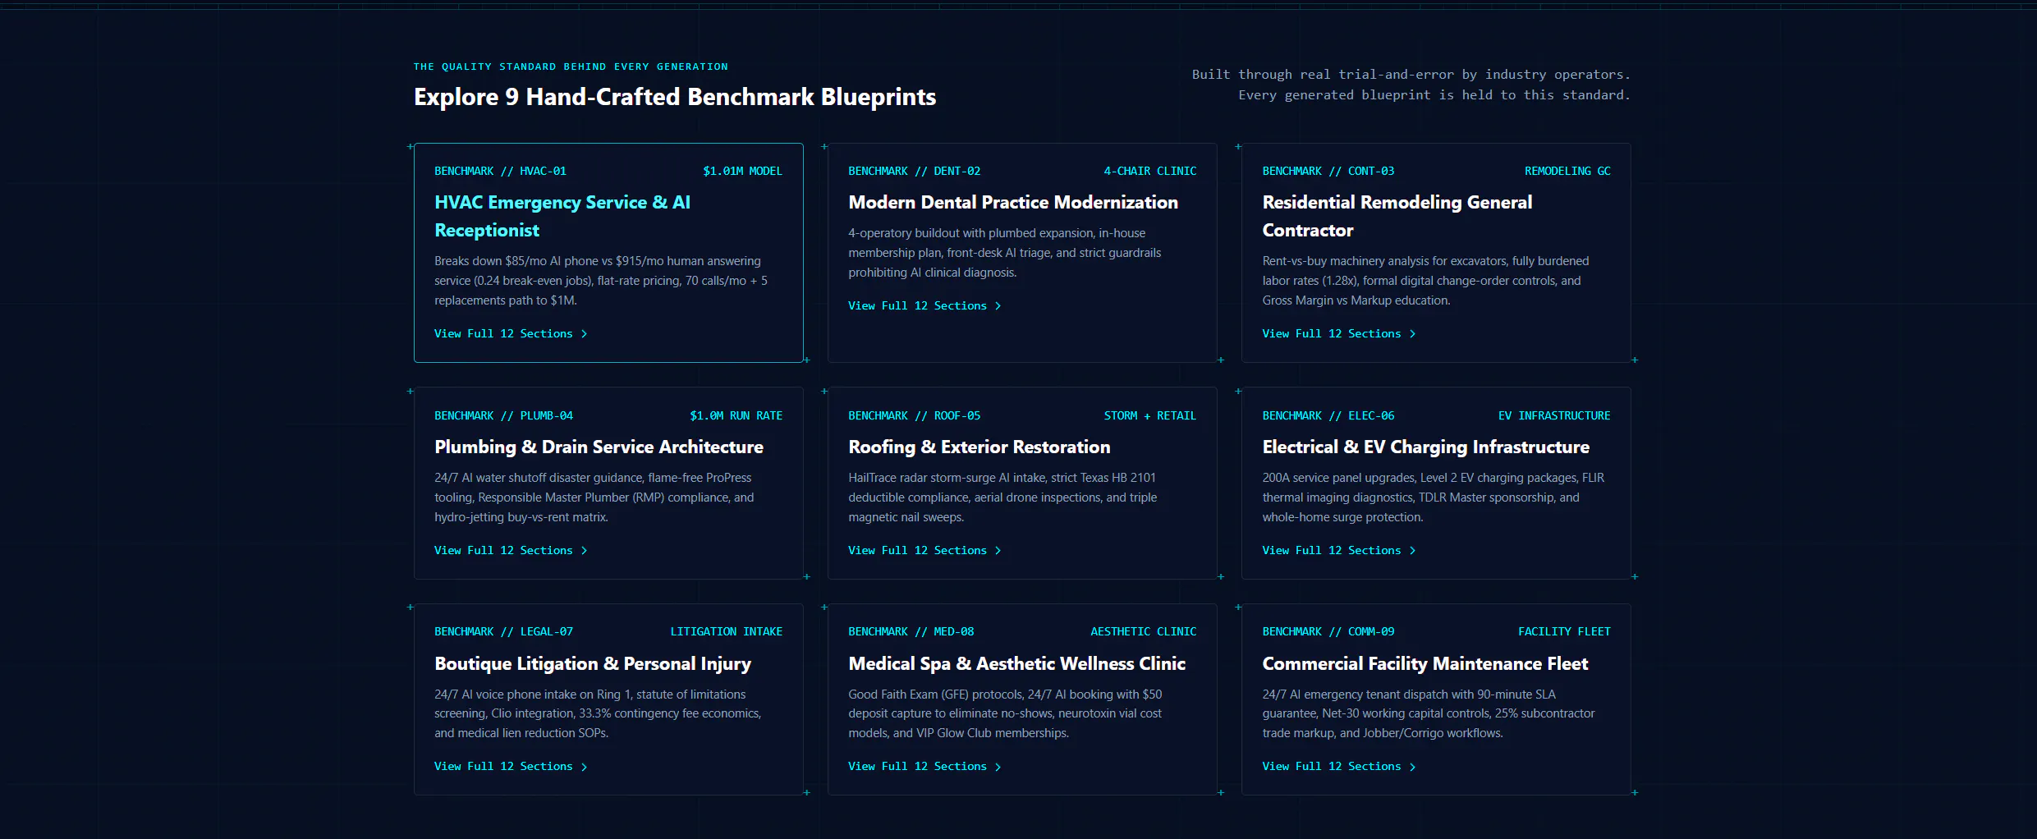Open View Full 12 Sections under Modern Dental Practice
This screenshot has height=839, width=2037.
[x=924, y=306]
